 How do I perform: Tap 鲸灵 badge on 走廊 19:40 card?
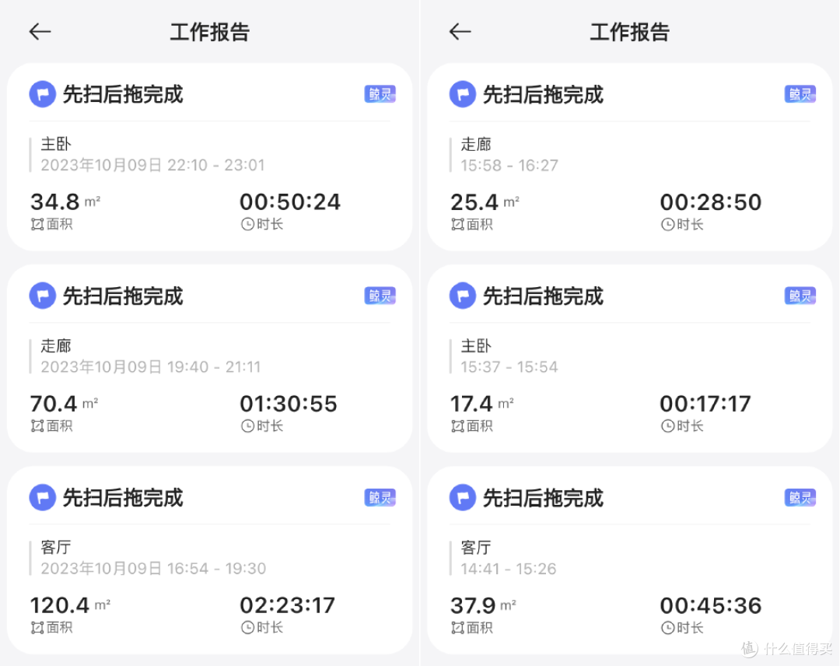coord(380,296)
